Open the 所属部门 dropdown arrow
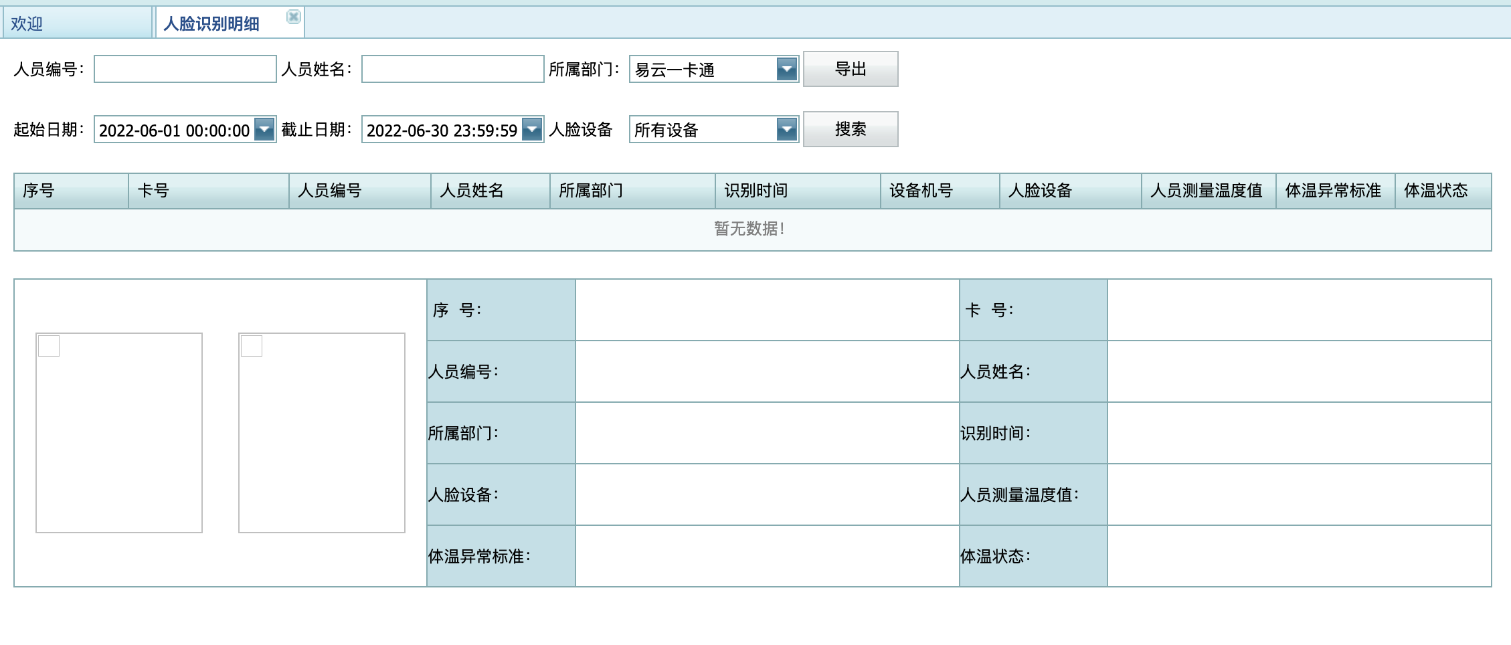The image size is (1511, 645). (x=787, y=69)
